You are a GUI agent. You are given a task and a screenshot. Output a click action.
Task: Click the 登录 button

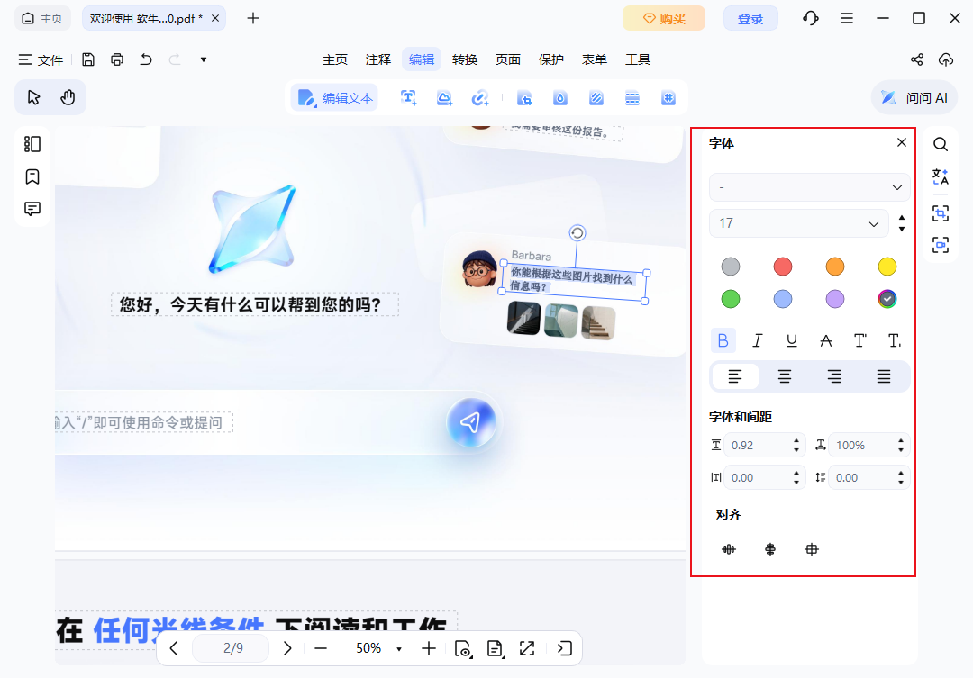click(x=750, y=19)
